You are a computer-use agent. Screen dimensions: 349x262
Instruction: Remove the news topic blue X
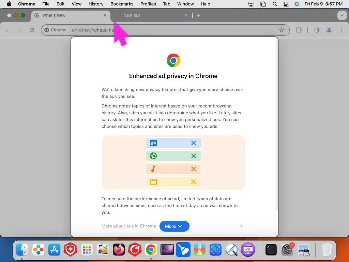194,143
